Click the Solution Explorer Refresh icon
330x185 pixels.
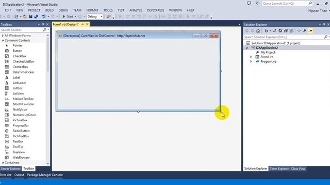[280, 31]
